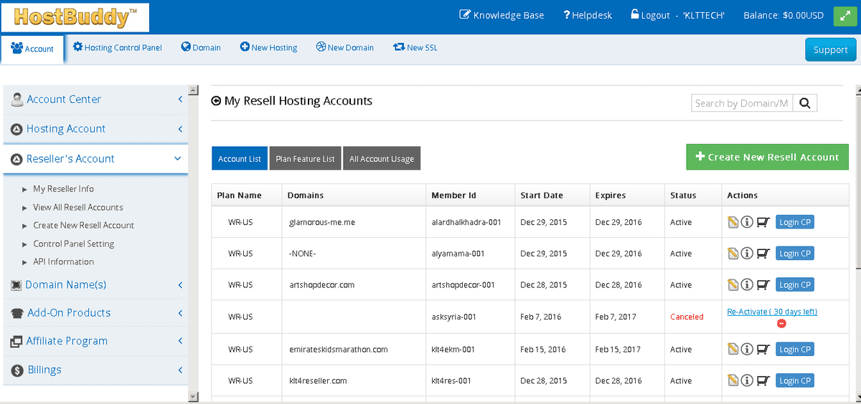Open My Reseller Info sidebar item
The width and height of the screenshot is (861, 404).
coord(63,189)
